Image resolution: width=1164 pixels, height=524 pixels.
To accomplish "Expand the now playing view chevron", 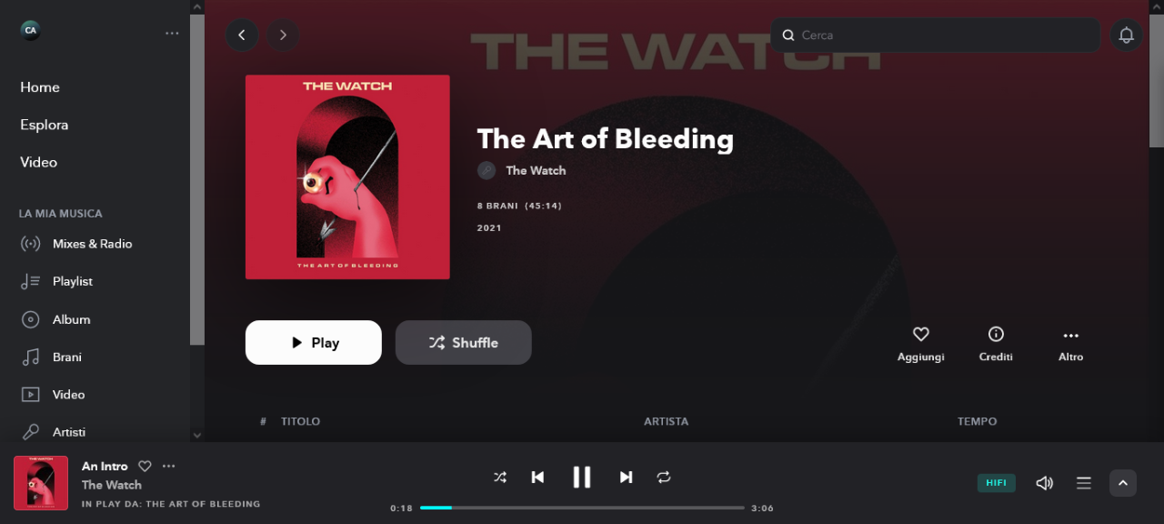I will (x=1123, y=483).
